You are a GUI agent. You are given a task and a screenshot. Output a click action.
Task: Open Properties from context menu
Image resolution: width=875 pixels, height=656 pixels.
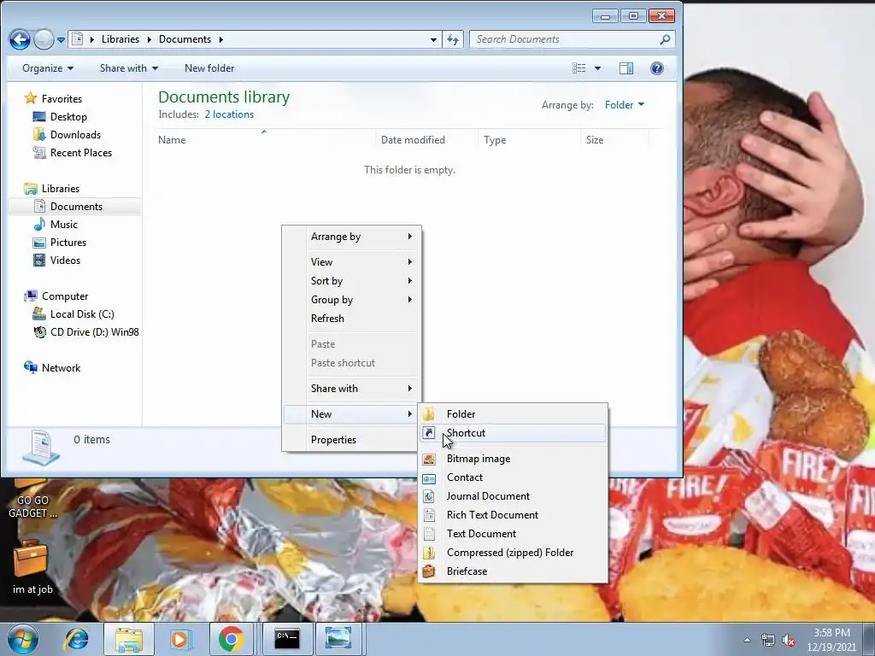(x=351, y=440)
